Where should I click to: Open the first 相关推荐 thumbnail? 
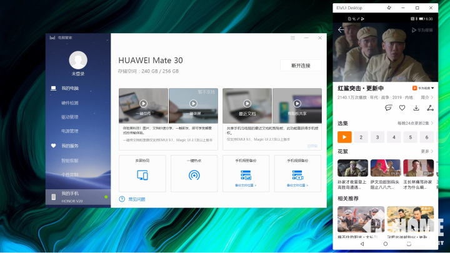361,219
